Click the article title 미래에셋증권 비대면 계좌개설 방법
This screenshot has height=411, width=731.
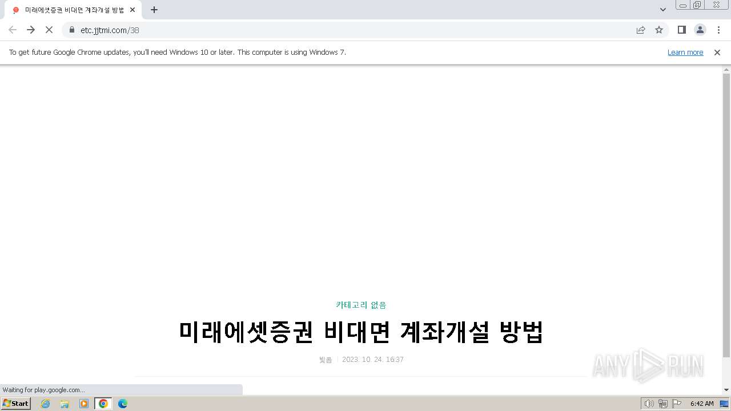[361, 332]
